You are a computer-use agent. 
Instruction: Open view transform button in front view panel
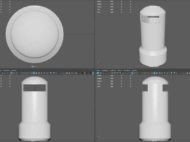coord(93,73)
